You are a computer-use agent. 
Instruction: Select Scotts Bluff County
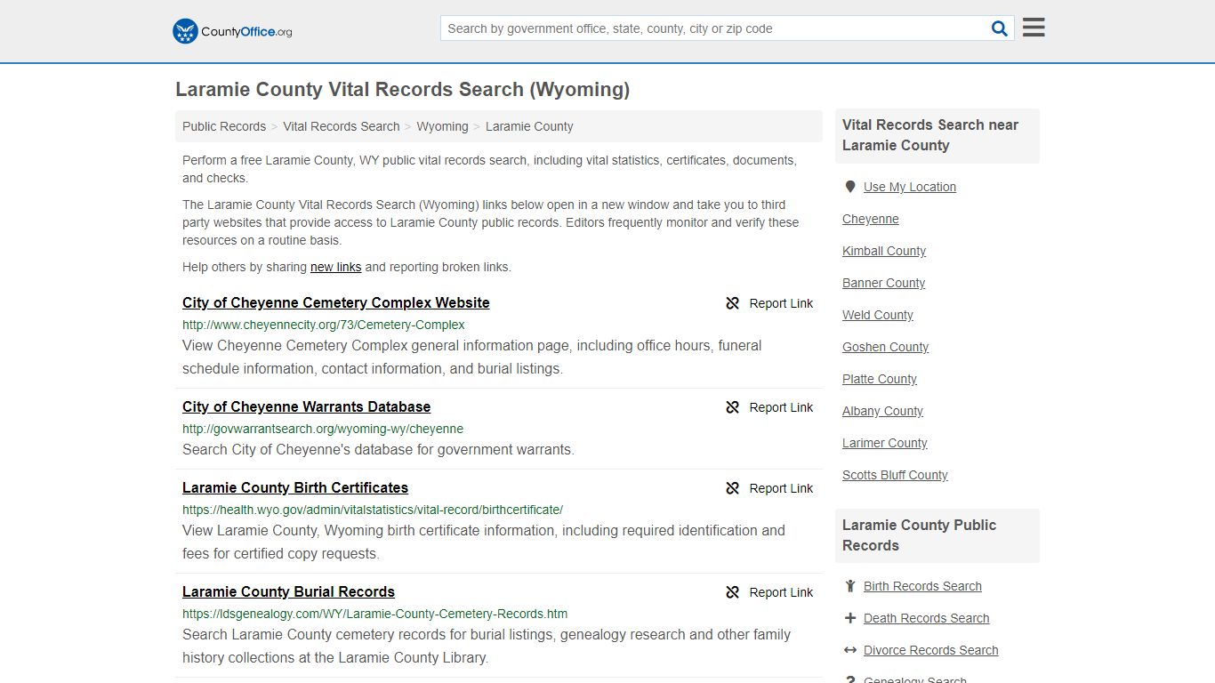[896, 475]
